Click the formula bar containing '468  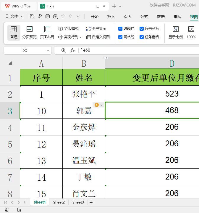point(138,50)
